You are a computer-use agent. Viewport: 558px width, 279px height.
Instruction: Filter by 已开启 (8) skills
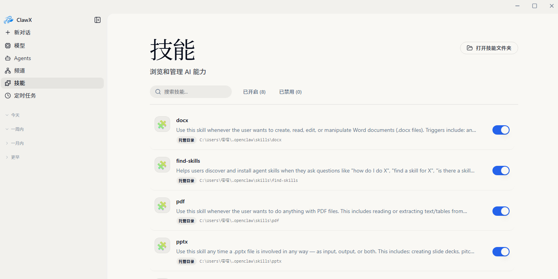[254, 92]
